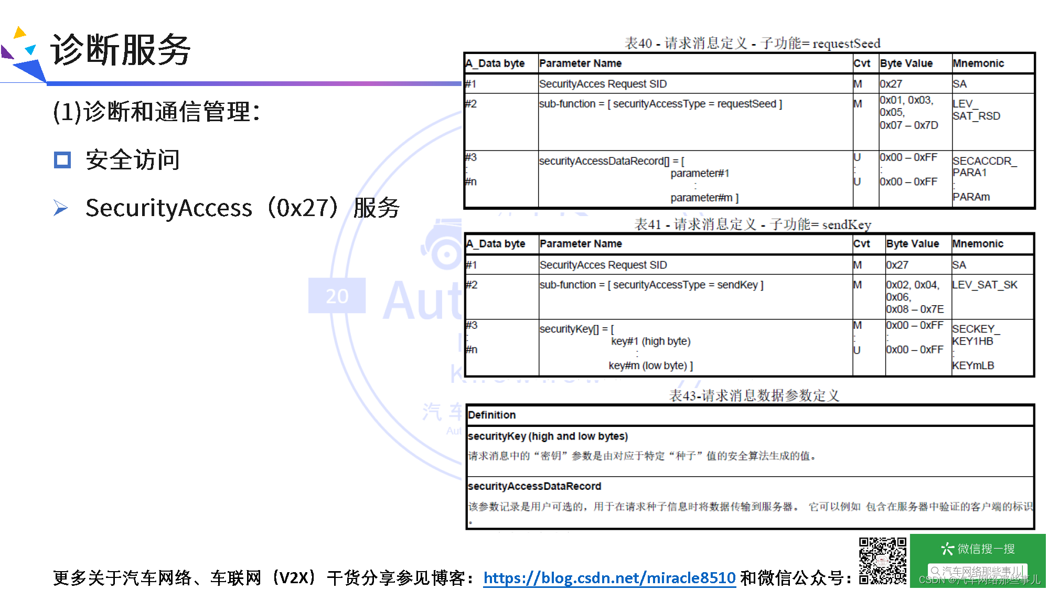
Task: Click the slide number 20 badge
Action: [x=337, y=296]
